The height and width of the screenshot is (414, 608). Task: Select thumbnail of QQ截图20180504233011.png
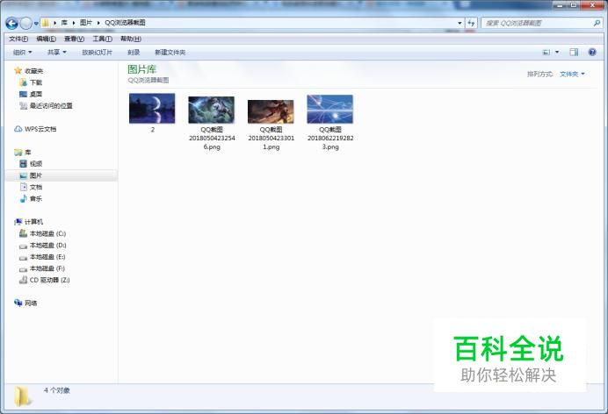271,111
